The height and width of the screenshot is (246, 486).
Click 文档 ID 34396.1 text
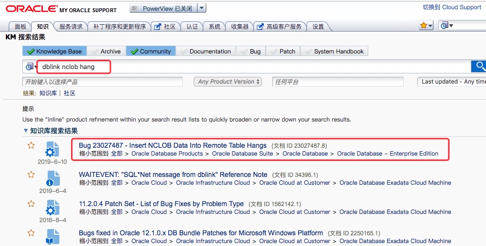tap(295, 175)
